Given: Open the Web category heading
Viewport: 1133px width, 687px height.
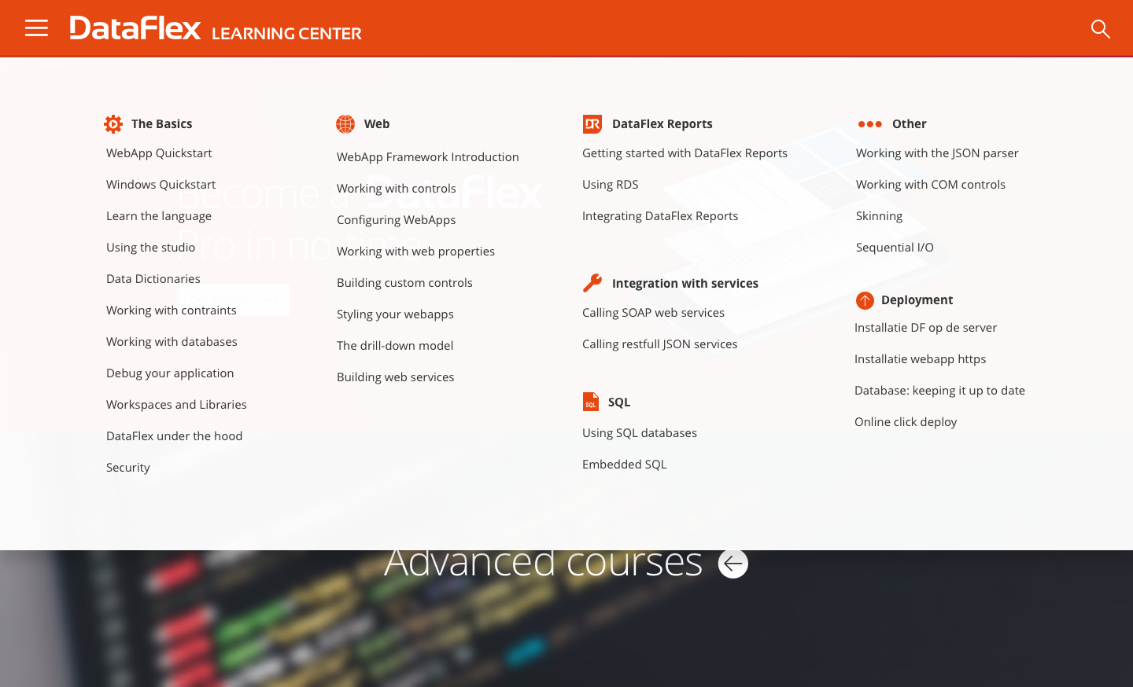Looking at the screenshot, I should pyautogui.click(x=377, y=124).
